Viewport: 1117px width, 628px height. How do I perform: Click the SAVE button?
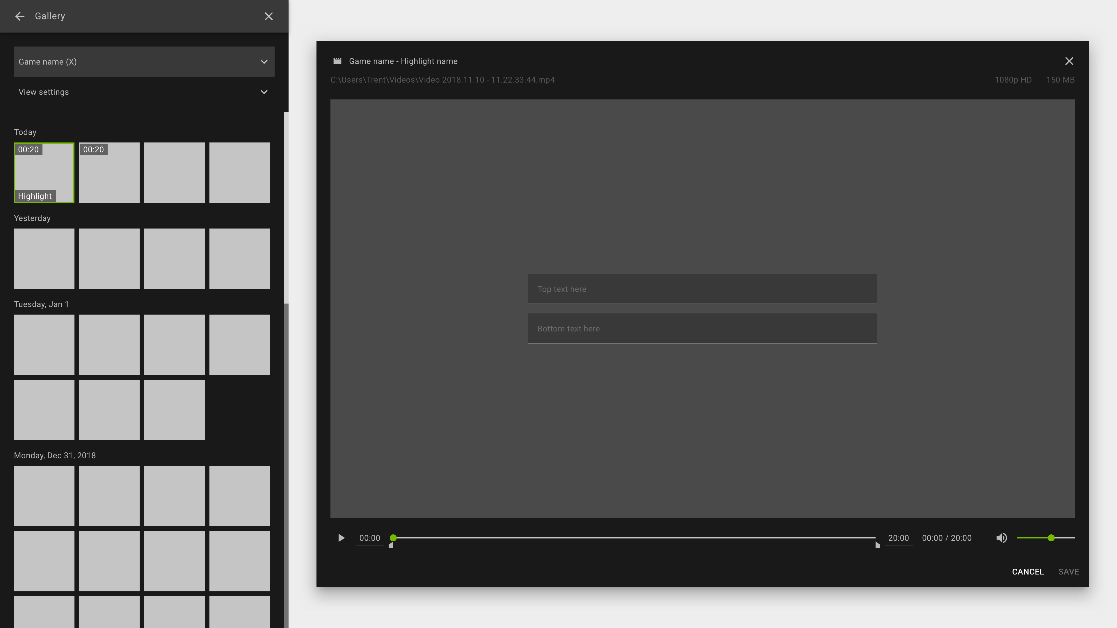point(1068,572)
